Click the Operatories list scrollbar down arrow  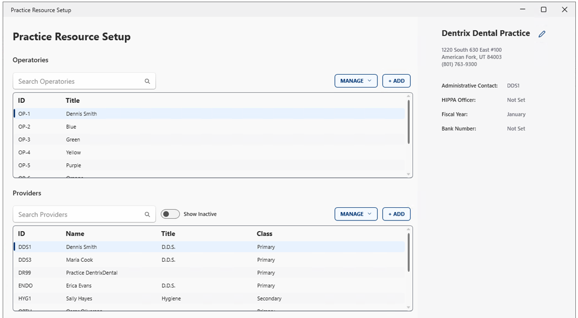(408, 174)
